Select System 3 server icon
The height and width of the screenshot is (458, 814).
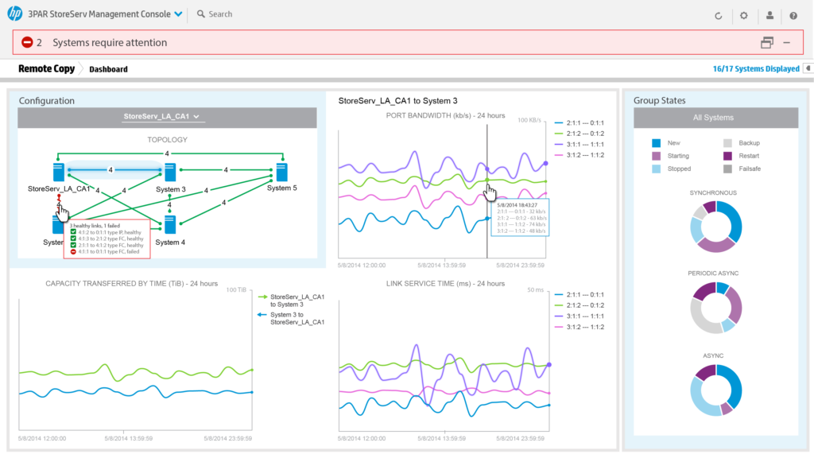click(x=170, y=173)
